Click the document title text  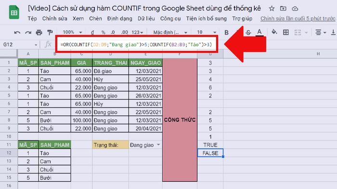click(144, 8)
